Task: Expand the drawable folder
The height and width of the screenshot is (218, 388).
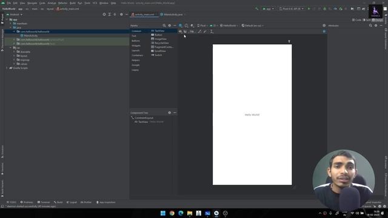Action: coord(14,52)
